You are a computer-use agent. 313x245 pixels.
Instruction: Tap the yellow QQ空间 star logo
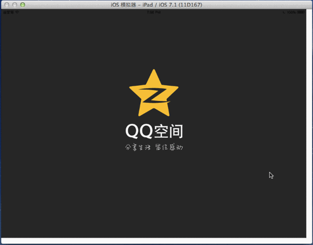pos(154,93)
